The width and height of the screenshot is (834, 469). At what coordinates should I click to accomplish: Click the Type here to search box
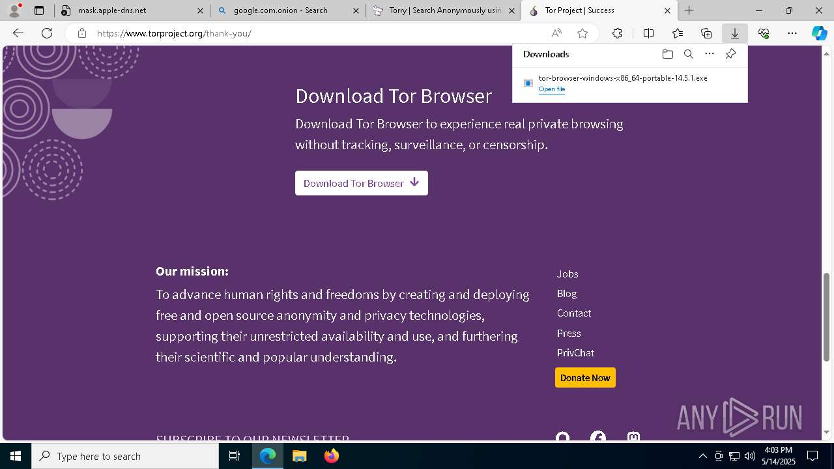(125, 456)
